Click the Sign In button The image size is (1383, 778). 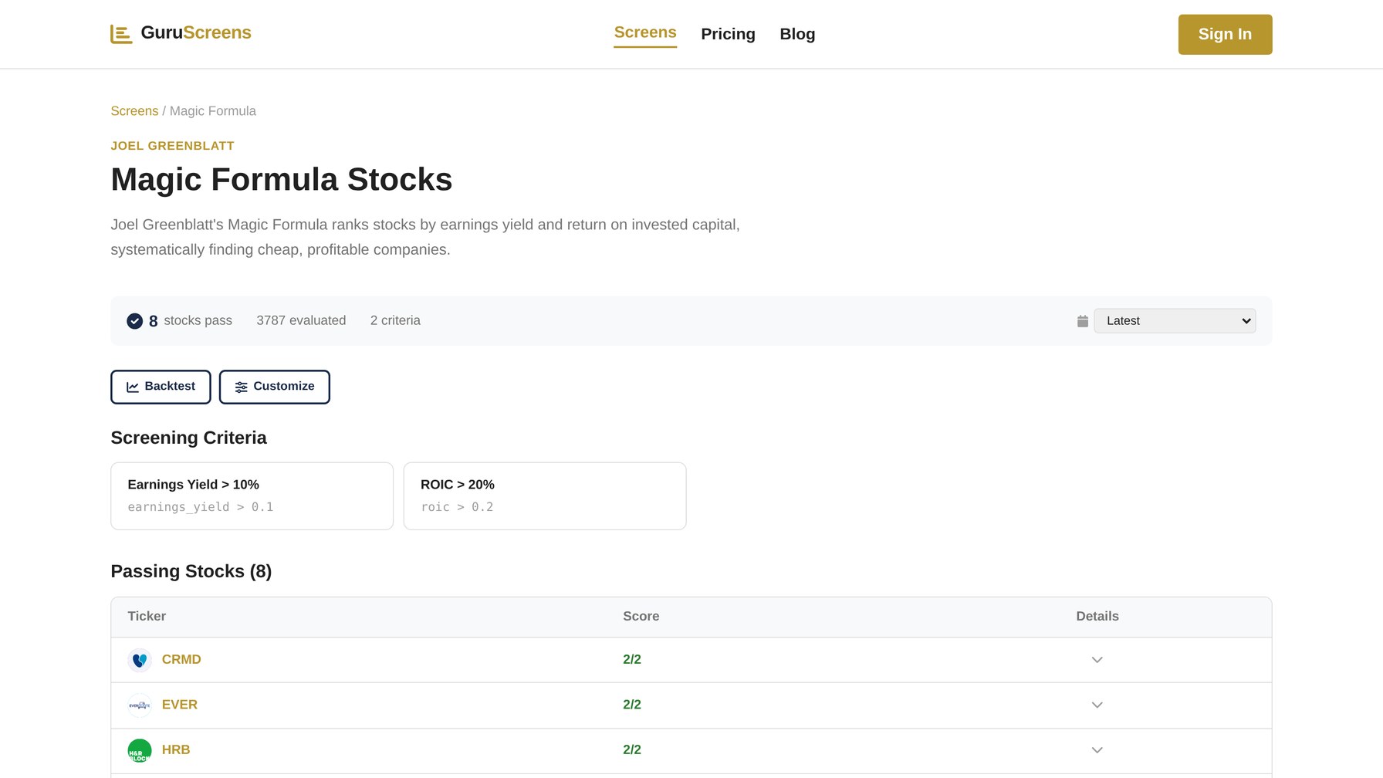(1225, 34)
